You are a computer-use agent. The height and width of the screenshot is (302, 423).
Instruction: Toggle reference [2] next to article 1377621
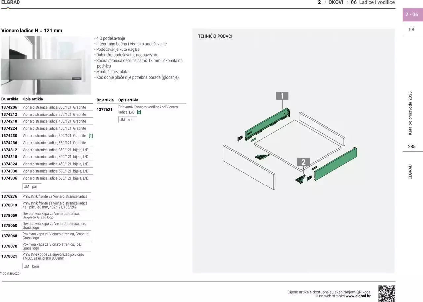139,112
